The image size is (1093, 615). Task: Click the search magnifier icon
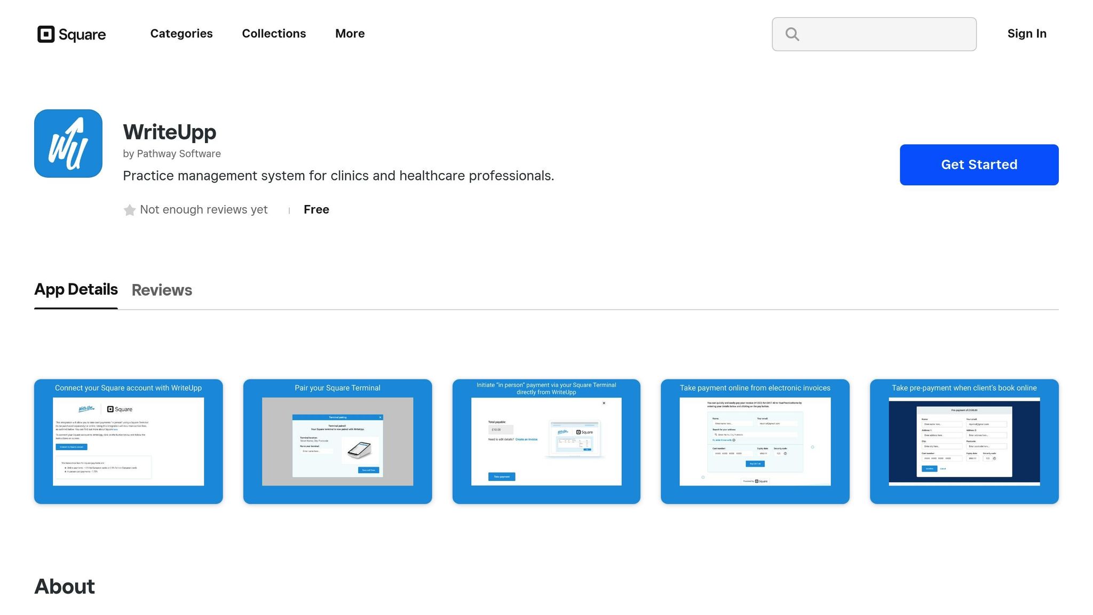tap(793, 34)
